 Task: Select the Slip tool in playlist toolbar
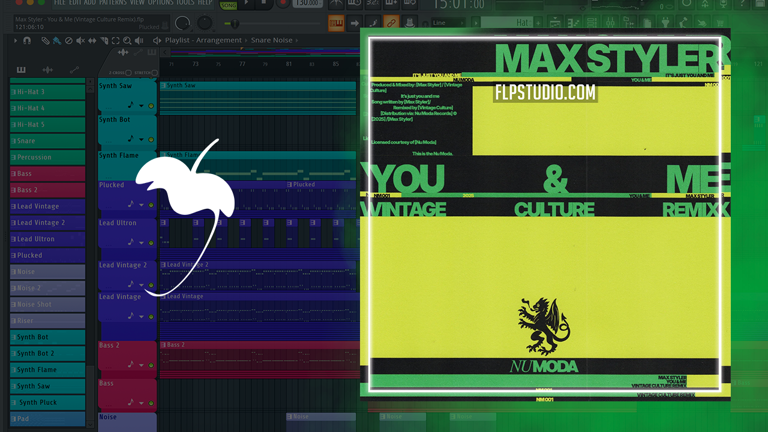tap(92, 41)
